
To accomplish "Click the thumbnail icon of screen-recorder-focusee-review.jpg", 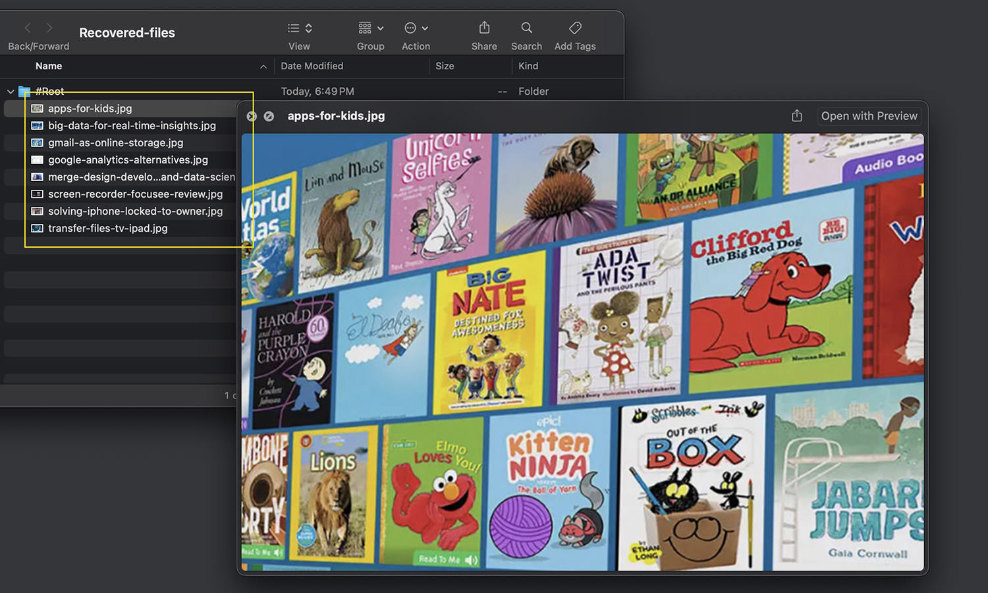I will point(38,194).
